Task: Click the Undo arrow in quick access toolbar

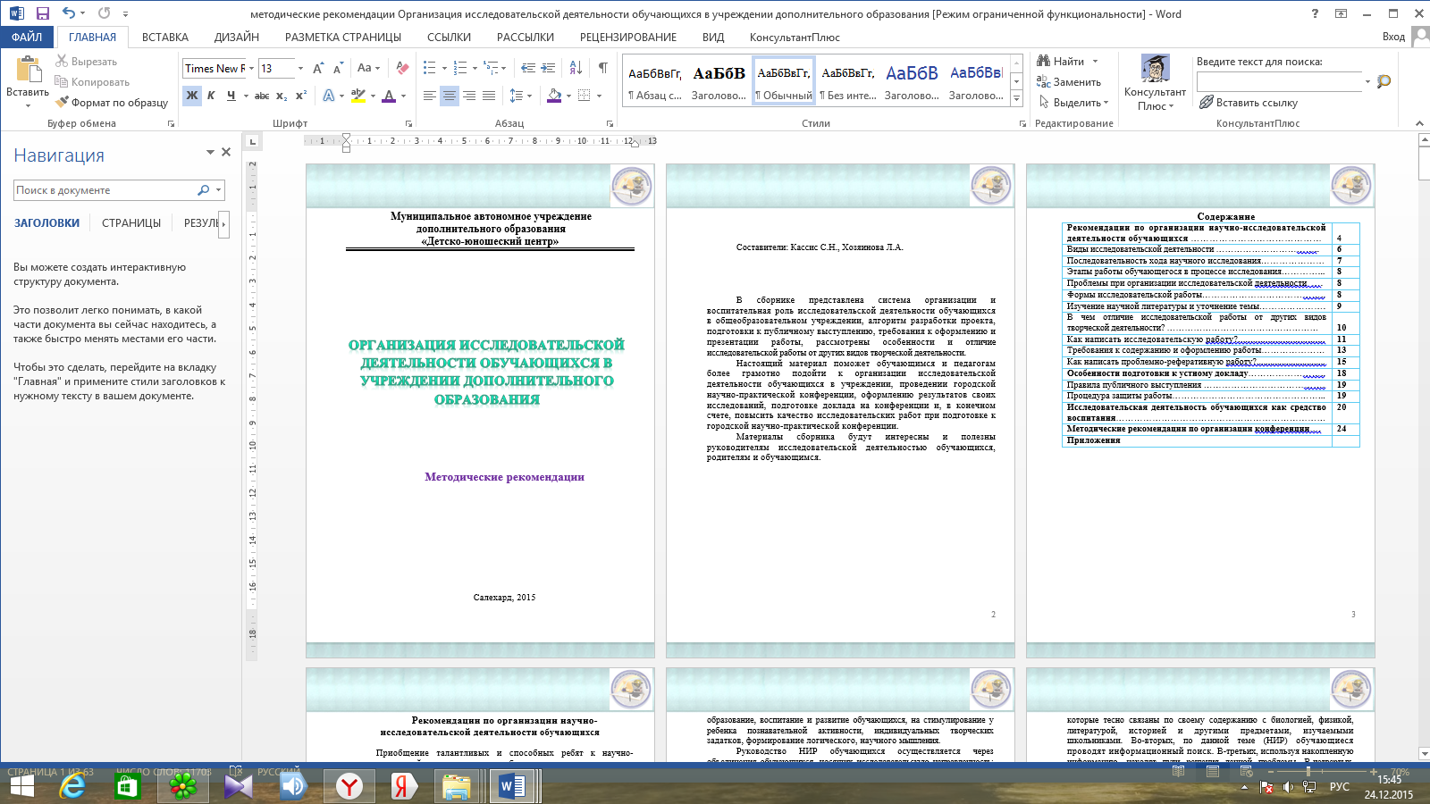Action: [69, 13]
